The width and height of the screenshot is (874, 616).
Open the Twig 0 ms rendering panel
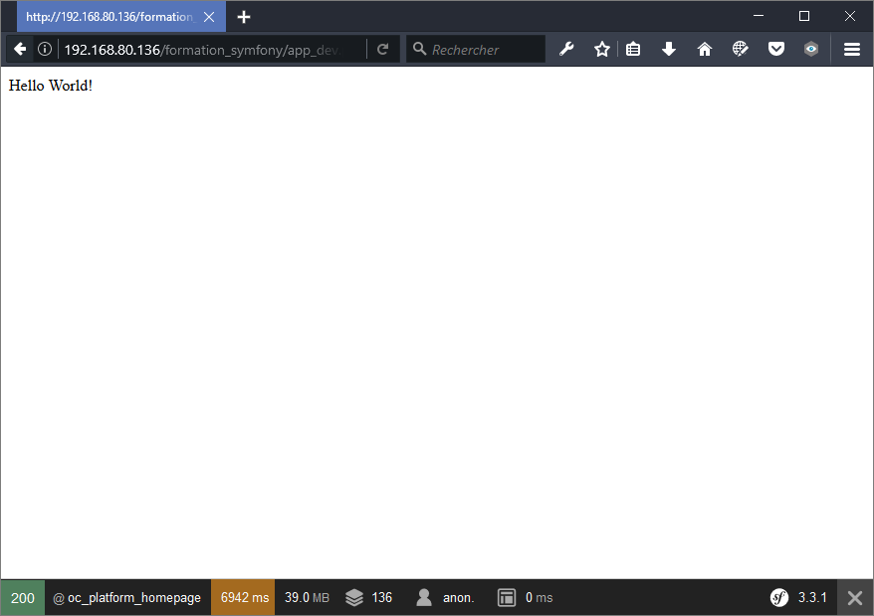point(525,598)
